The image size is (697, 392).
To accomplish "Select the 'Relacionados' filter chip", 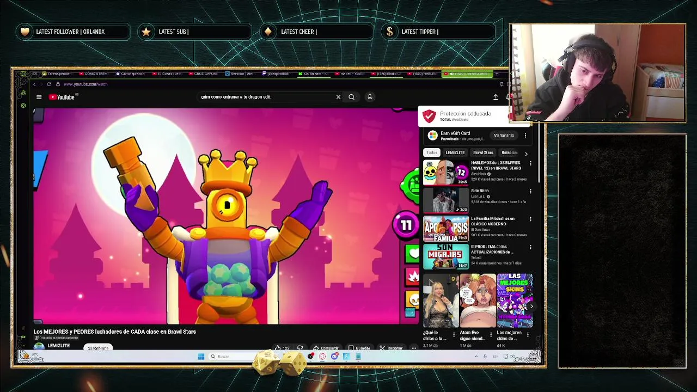I will tap(509, 152).
